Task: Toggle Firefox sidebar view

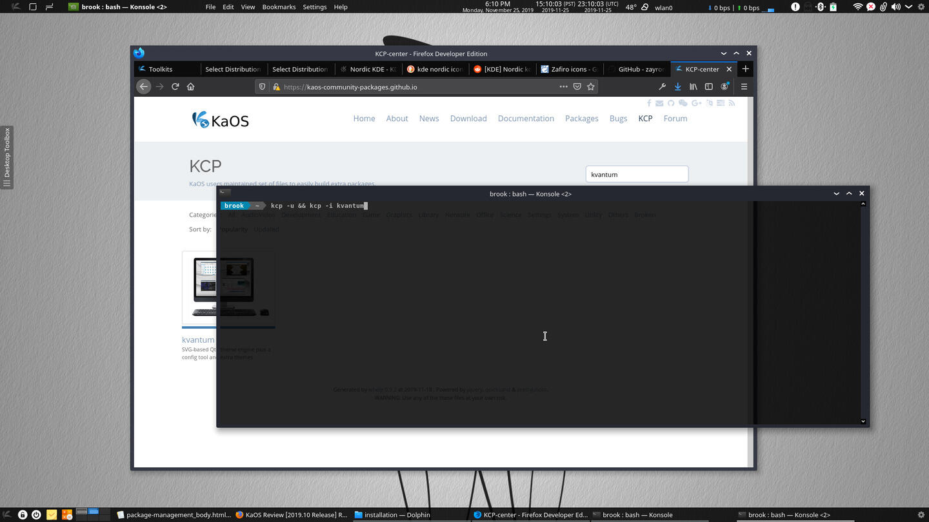Action: 709,86
